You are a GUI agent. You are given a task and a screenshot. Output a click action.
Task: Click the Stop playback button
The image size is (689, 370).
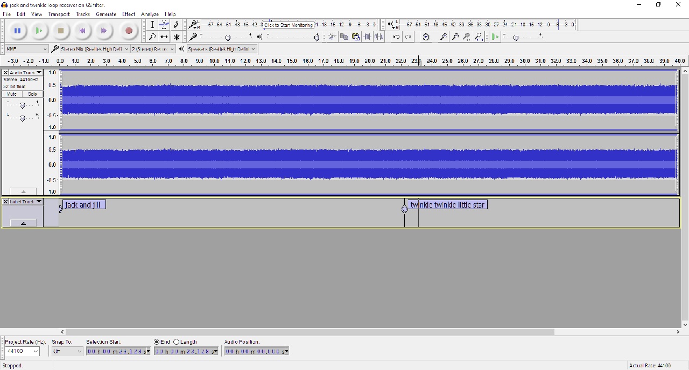[x=61, y=31]
